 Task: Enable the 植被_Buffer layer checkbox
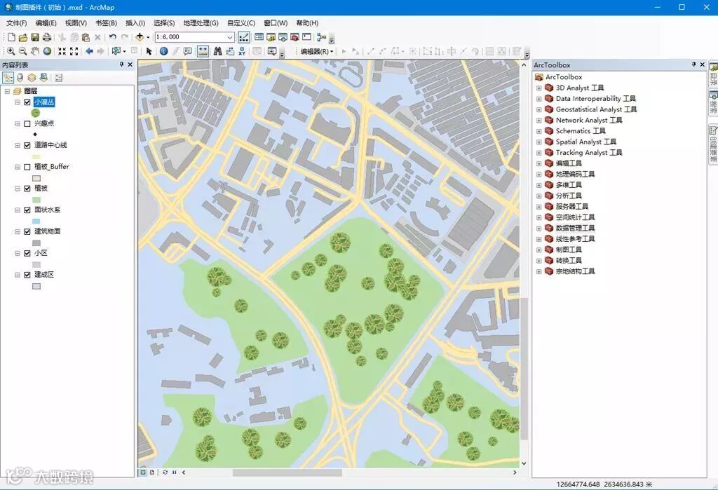(27, 167)
